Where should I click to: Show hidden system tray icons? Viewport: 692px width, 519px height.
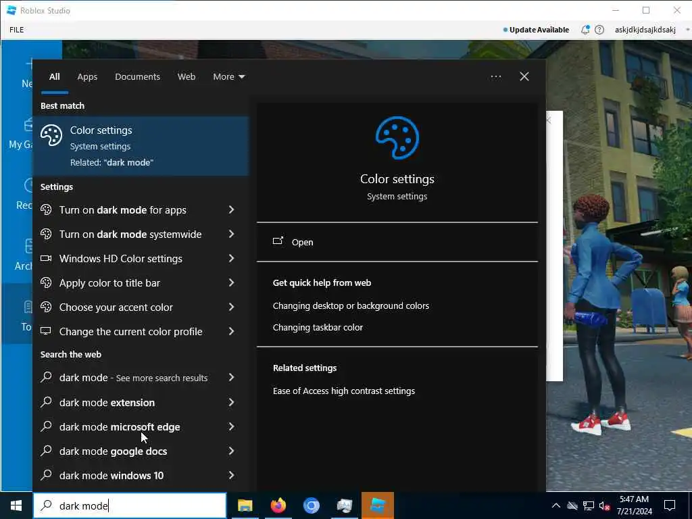click(x=556, y=505)
